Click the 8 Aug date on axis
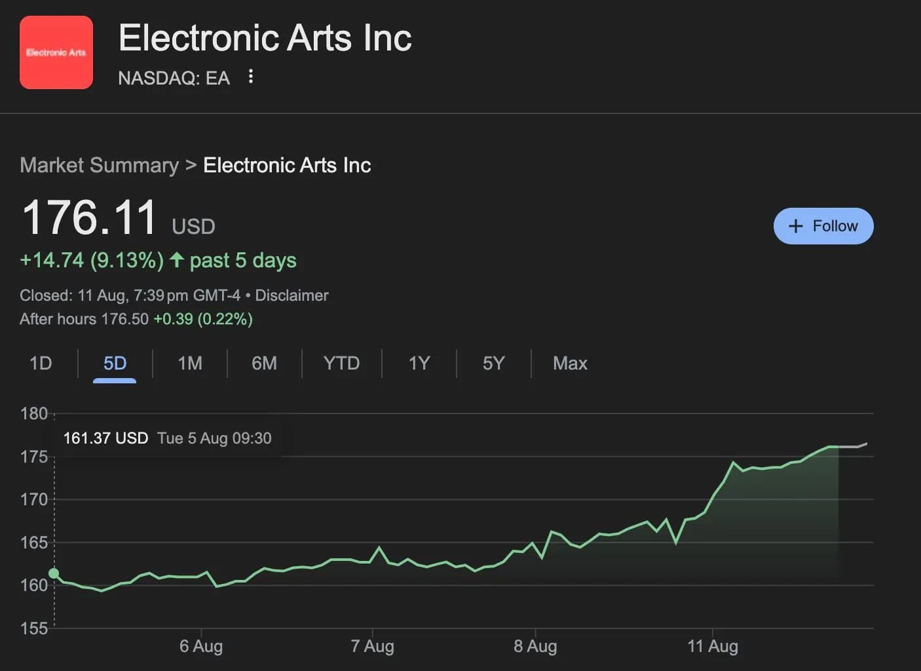Image resolution: width=921 pixels, height=671 pixels. (535, 646)
